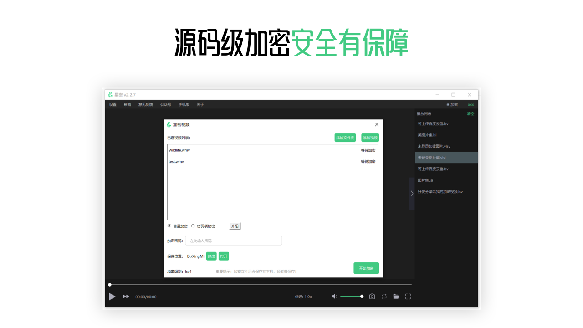
Task: Open a file via the folder icon
Action: 396,297
